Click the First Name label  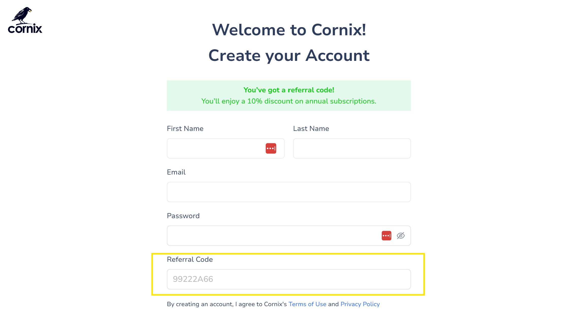click(185, 129)
